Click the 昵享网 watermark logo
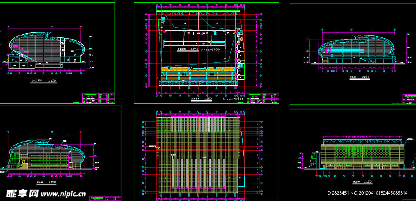This screenshot has height=201, width=416. [21, 193]
